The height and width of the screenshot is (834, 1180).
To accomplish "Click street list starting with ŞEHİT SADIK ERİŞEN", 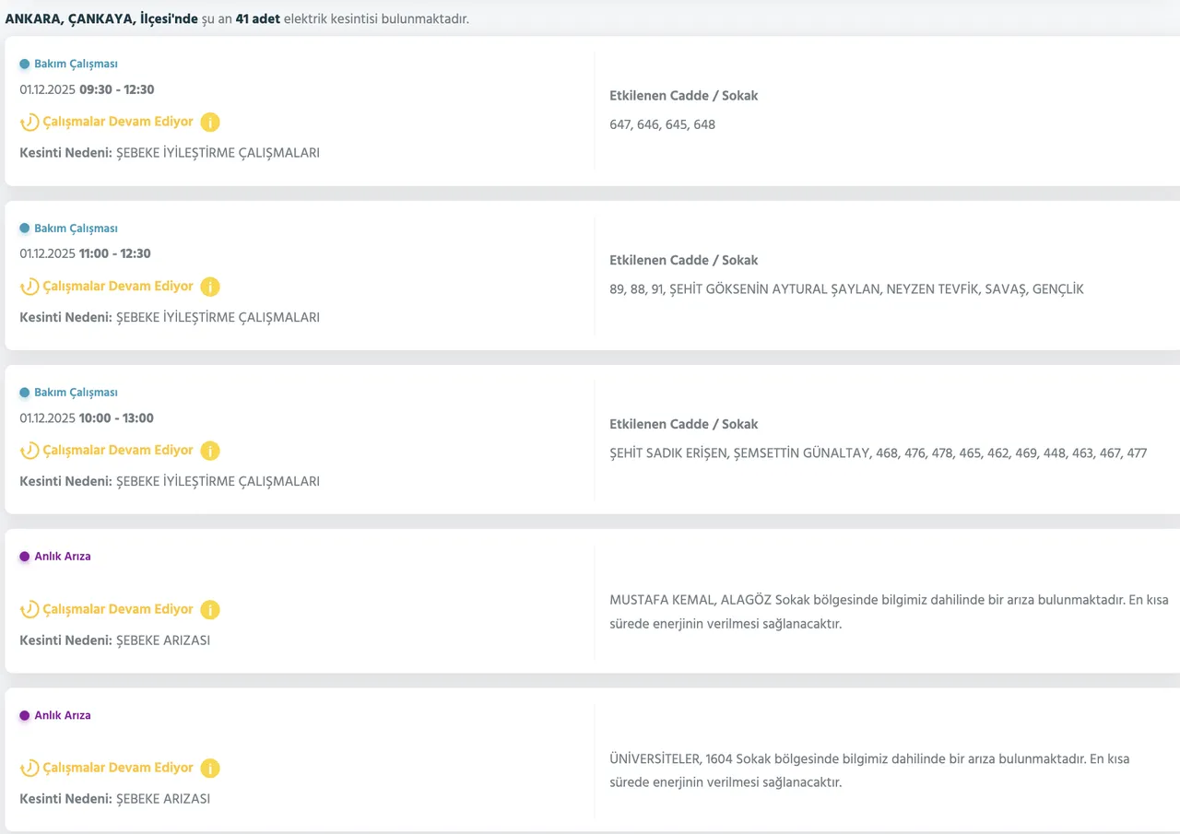I will coord(878,453).
